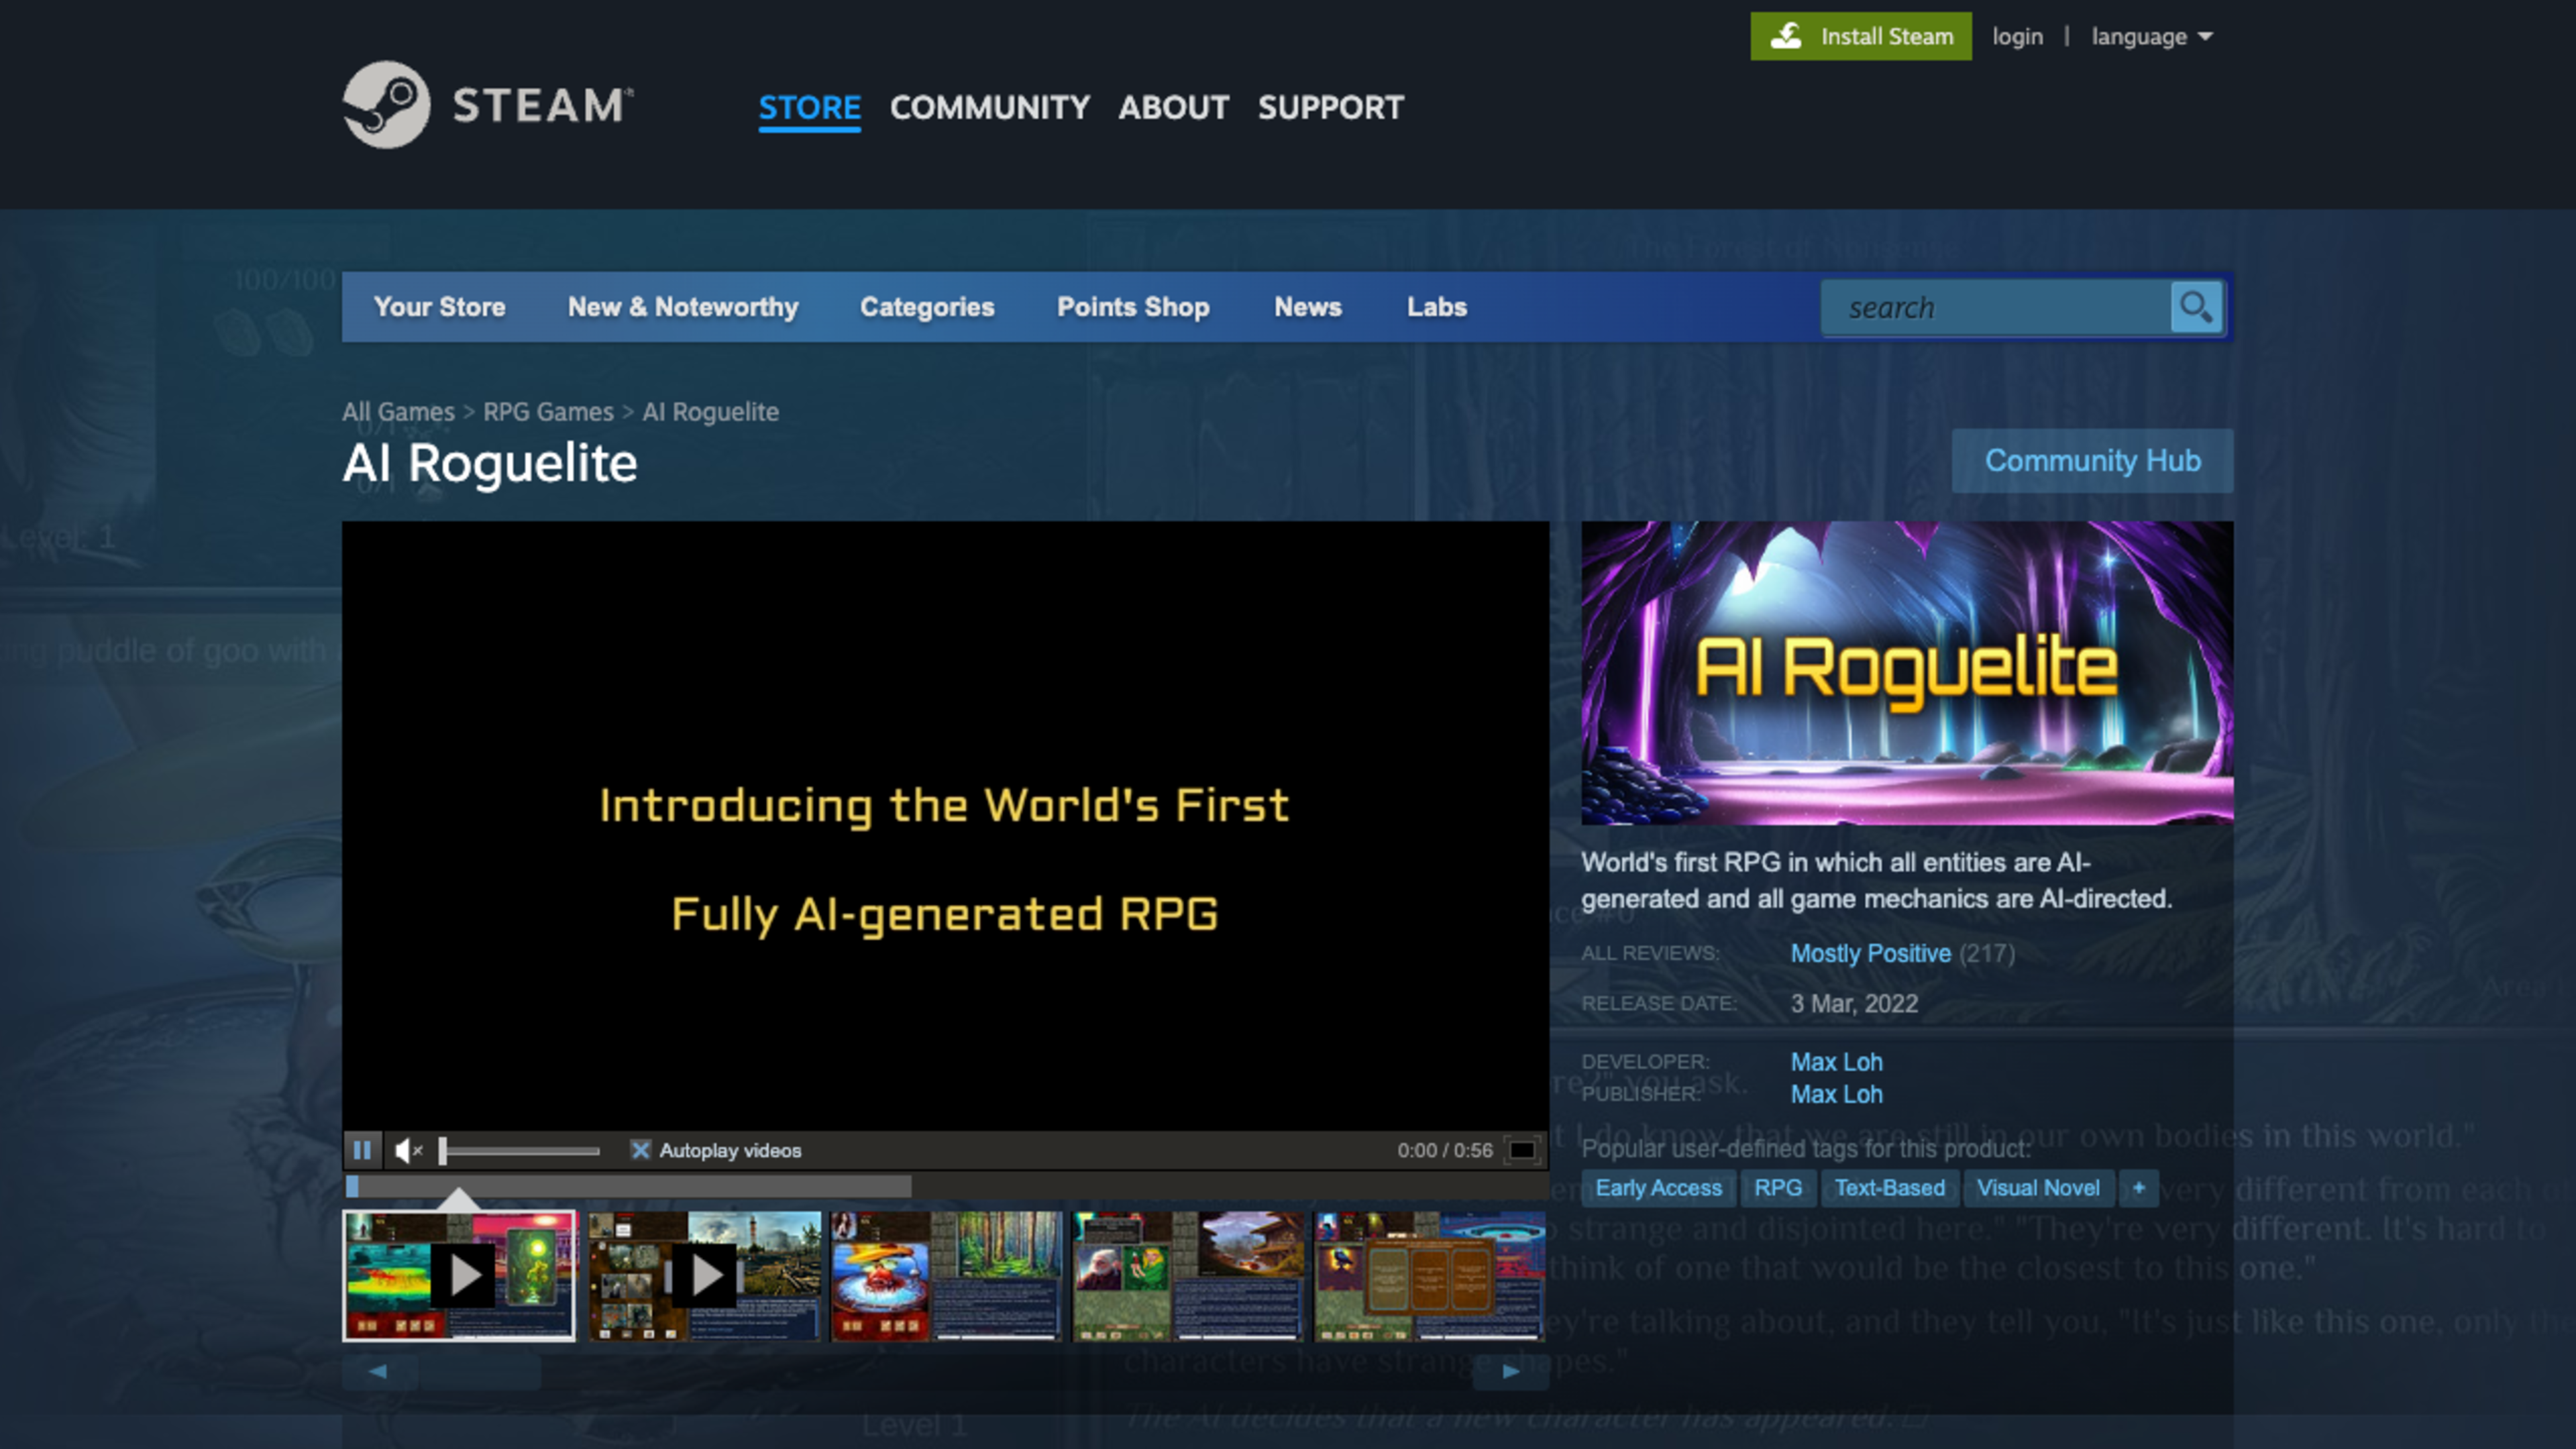Select fourth screenshot thumbnail
2576x1449 pixels.
tap(1188, 1275)
